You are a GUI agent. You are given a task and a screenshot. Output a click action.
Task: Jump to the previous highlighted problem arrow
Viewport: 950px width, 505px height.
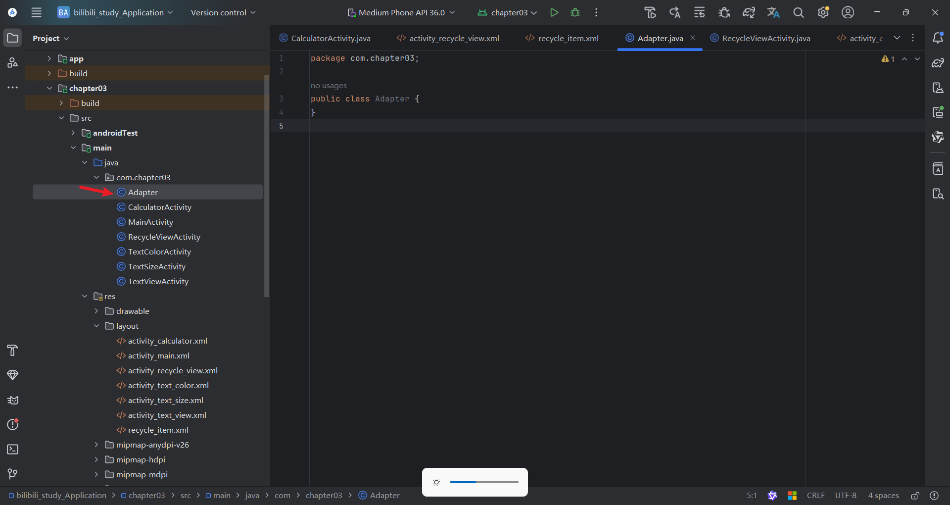[904, 59]
